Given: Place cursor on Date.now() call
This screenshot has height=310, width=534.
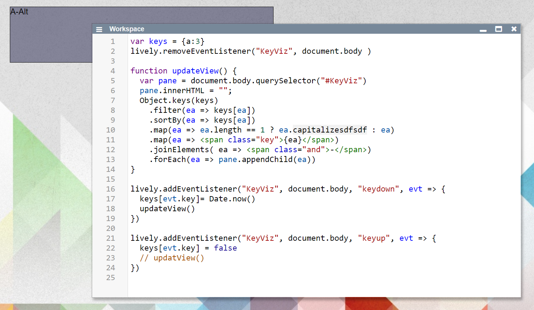Looking at the screenshot, I should (x=232, y=199).
